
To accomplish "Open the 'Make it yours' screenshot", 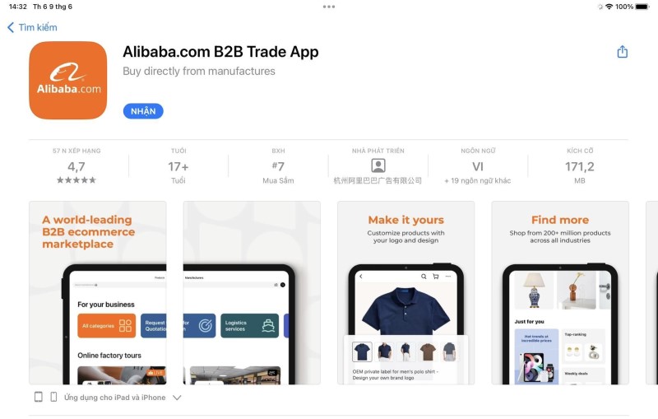I will point(405,292).
